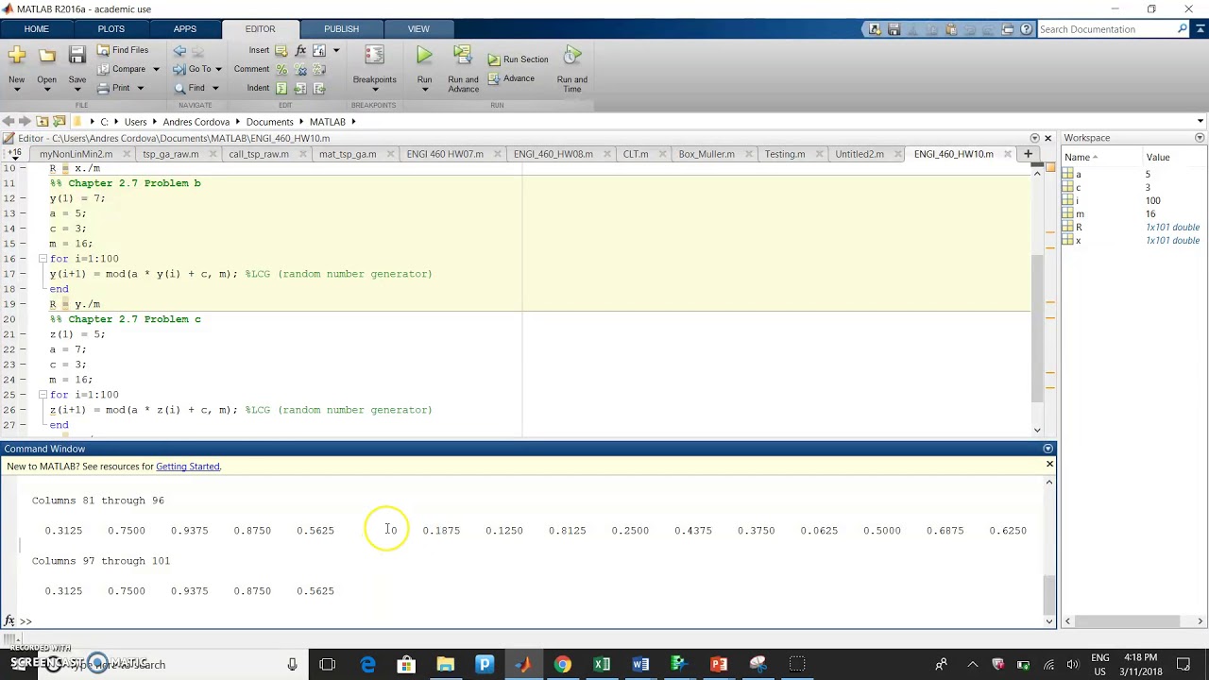Click the Decrease Indent icon
The image size is (1209, 680).
319,88
